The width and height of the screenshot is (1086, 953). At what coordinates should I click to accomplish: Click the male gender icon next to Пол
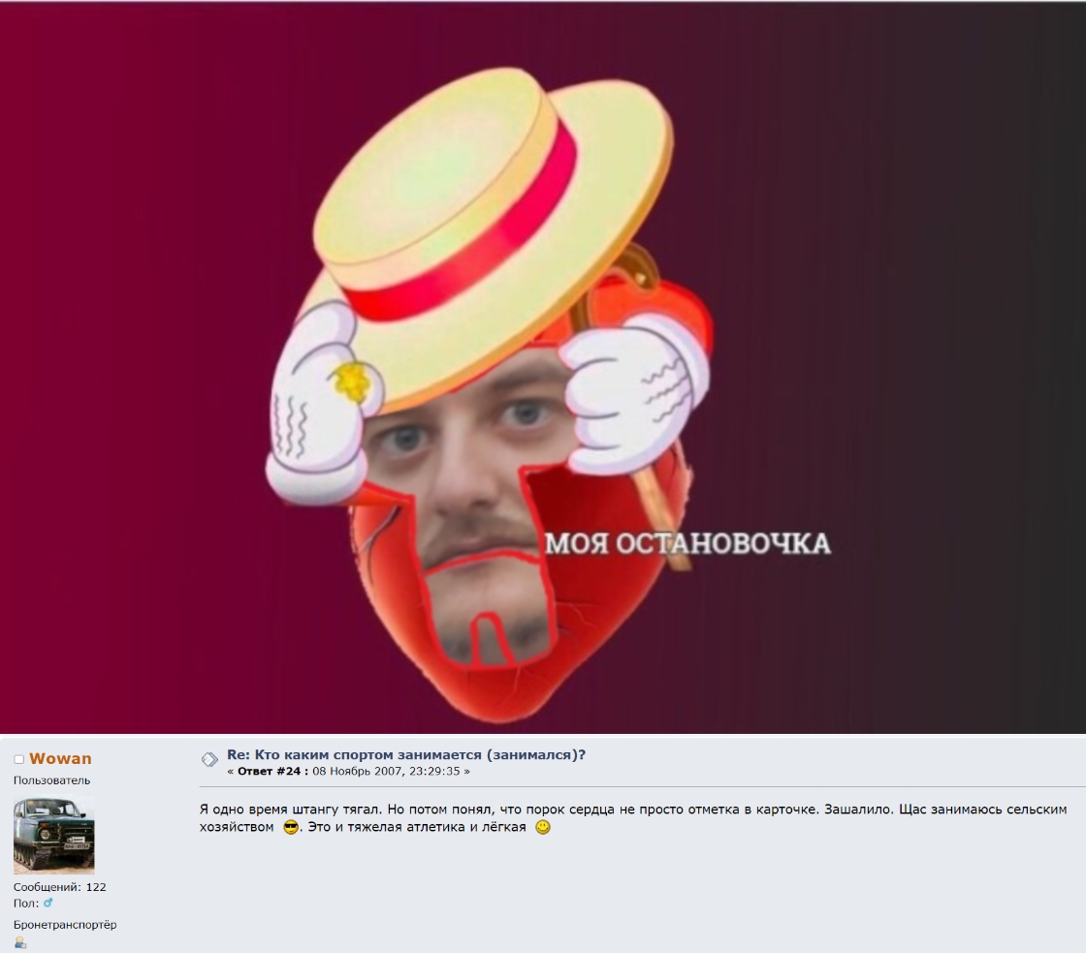48,904
